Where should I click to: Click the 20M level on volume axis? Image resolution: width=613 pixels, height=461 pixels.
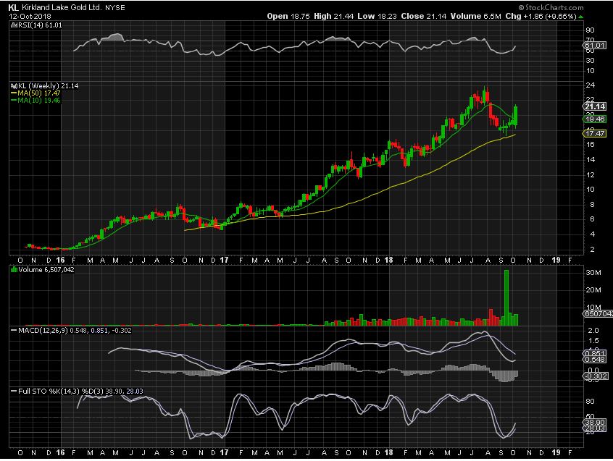click(x=593, y=289)
